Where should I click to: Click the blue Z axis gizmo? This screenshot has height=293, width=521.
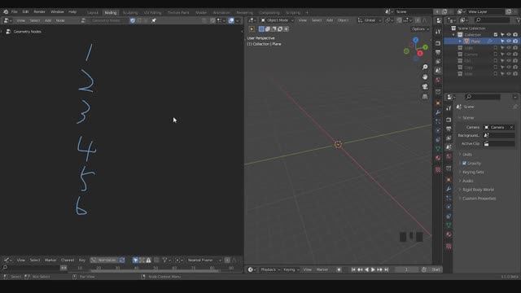click(x=416, y=40)
